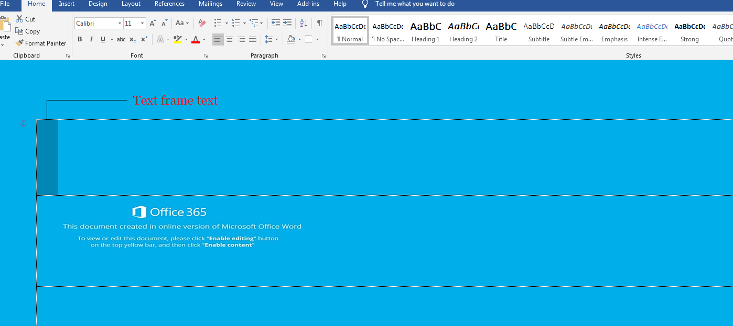Open the font name dropdown

coord(120,24)
